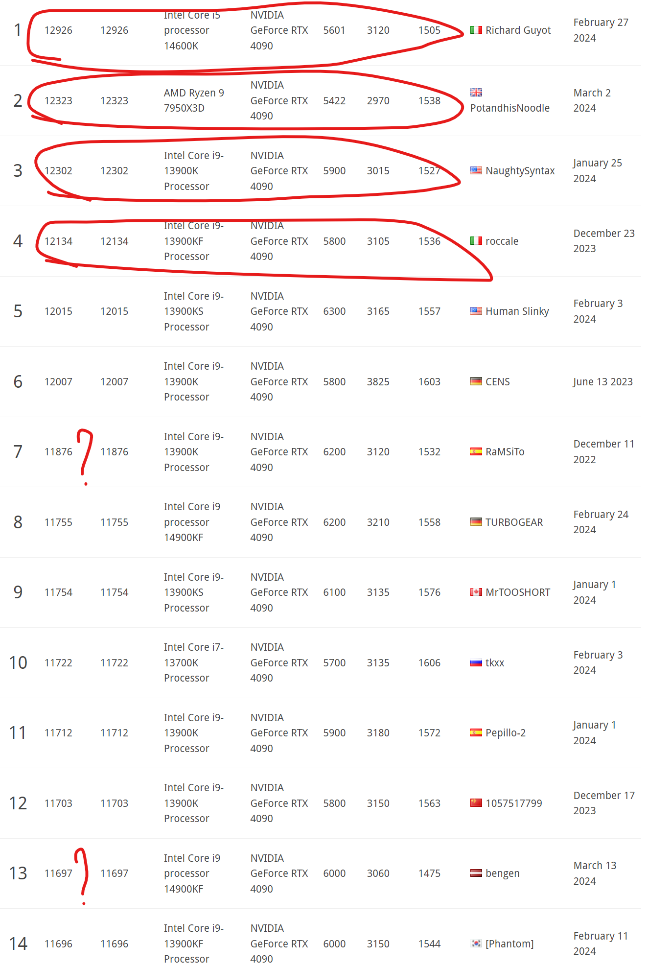The image size is (648, 967).
Task: Click the UK flag above PotandhisNoodle
Action: (476, 92)
